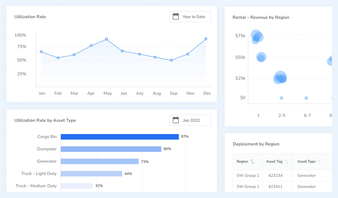Screen dimensions: 338x198
Task: Select the Generator 73% bar
Action: (x=100, y=161)
